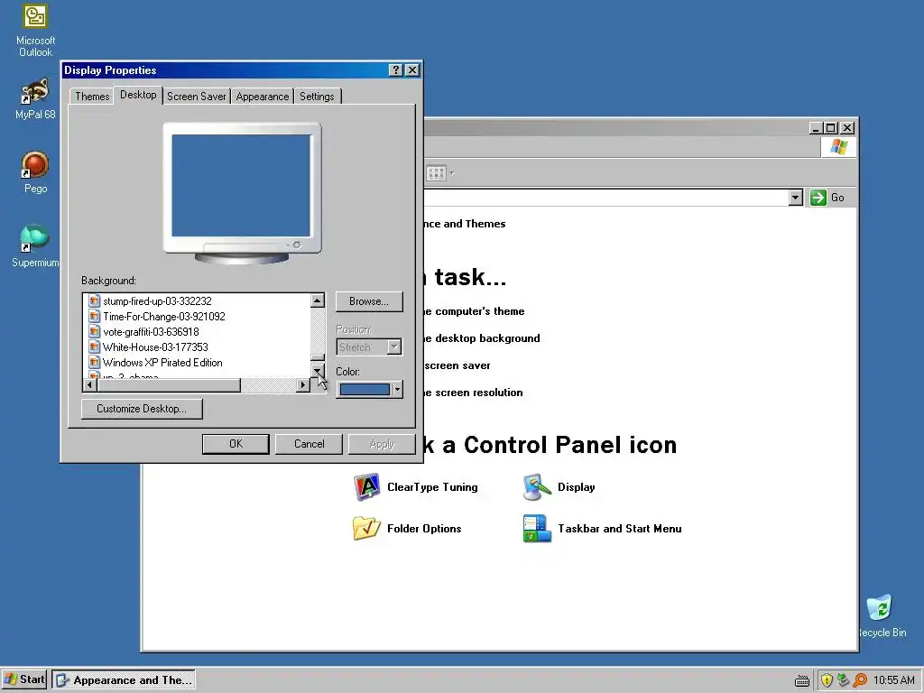Select White-House-03-177353 background

[x=155, y=347]
